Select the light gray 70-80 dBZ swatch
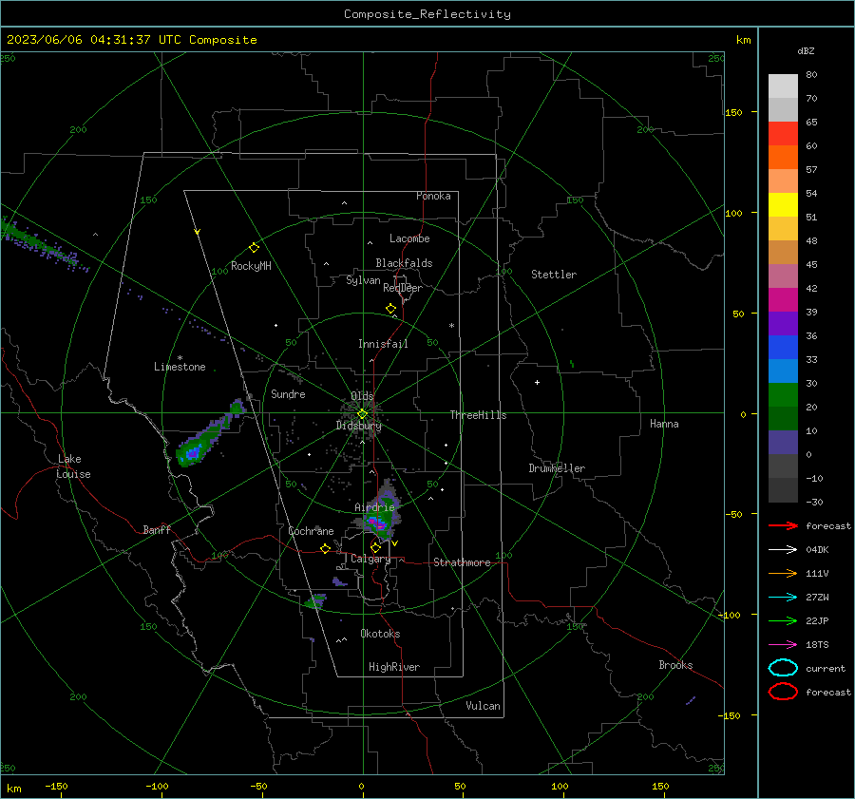The image size is (855, 799). (783, 86)
